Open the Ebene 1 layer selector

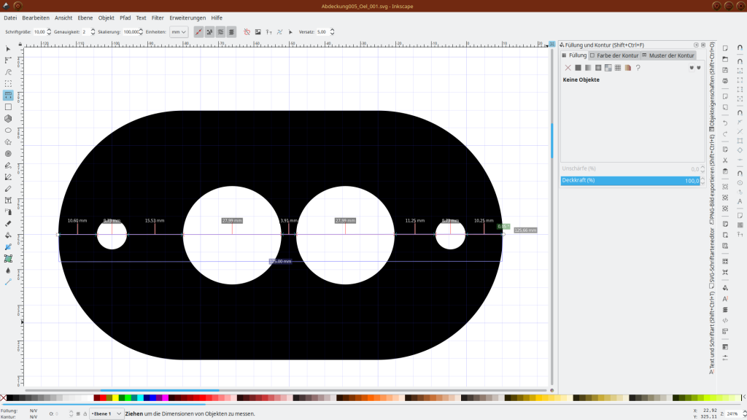104,413
